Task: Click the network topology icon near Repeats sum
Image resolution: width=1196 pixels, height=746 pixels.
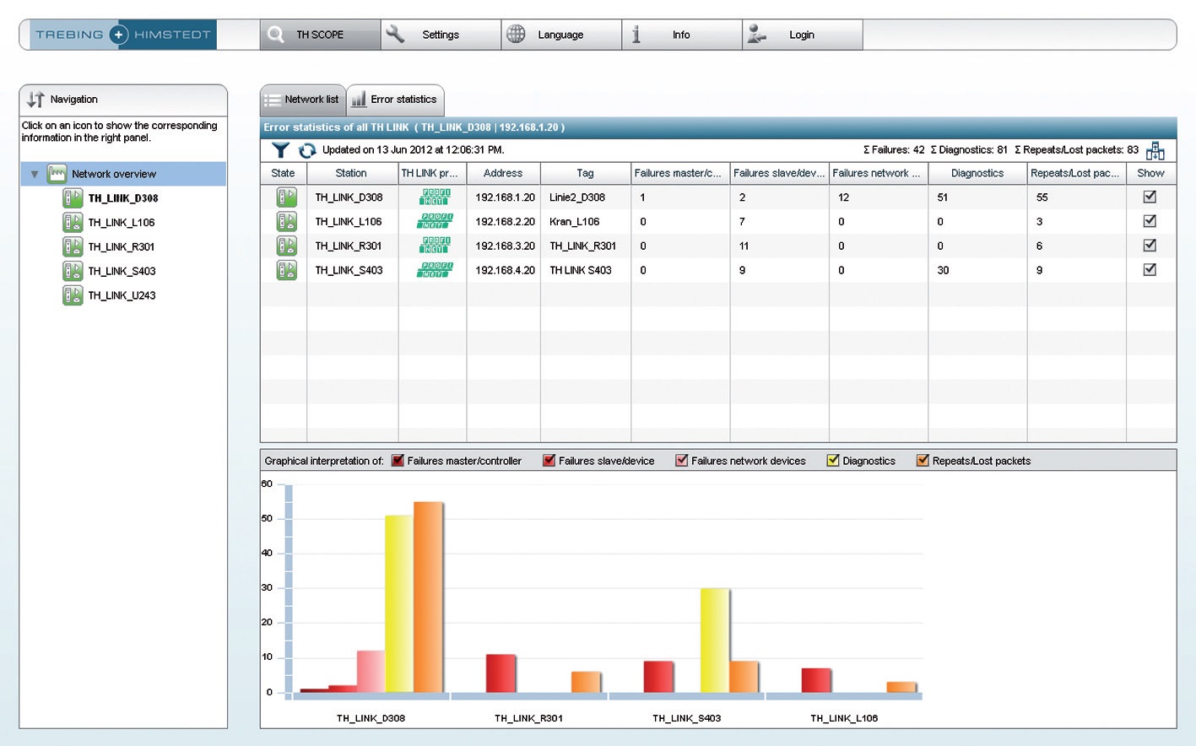Action: 1155,150
